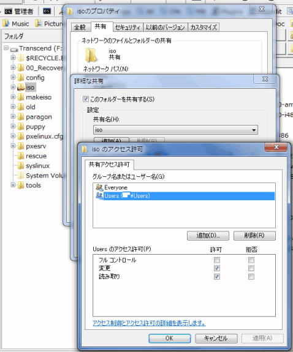Open the アクセス制御とアクセス許可の詳細 link
293x352 pixels.
tap(149, 323)
